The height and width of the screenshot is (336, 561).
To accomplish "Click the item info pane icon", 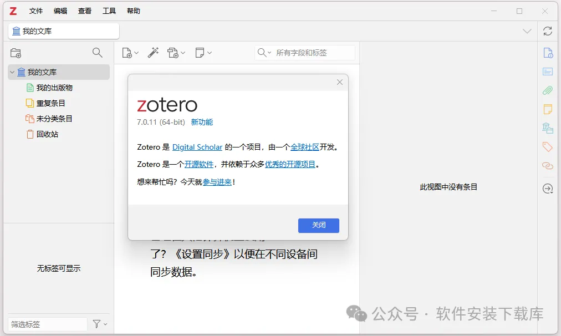I will pyautogui.click(x=547, y=53).
